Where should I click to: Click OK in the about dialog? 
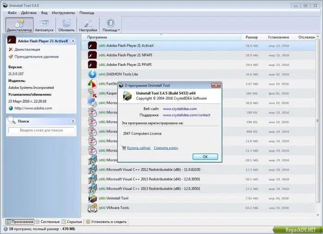pos(205,157)
